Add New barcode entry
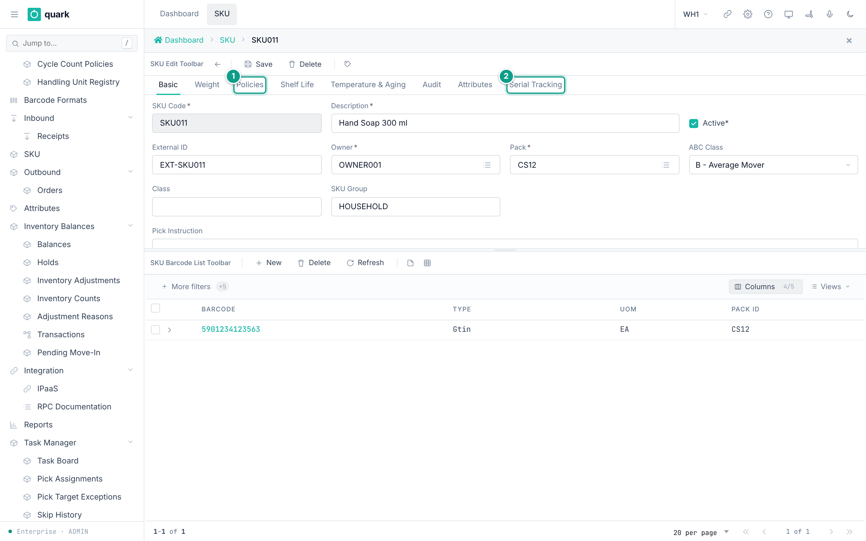Viewport: 866px width, 541px height. pyautogui.click(x=269, y=263)
